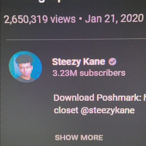Click the Download Poshmark description text

point(97,98)
